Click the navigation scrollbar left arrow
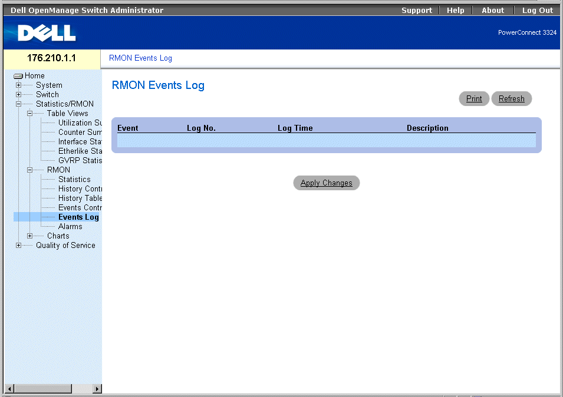The image size is (563, 397). (x=9, y=389)
